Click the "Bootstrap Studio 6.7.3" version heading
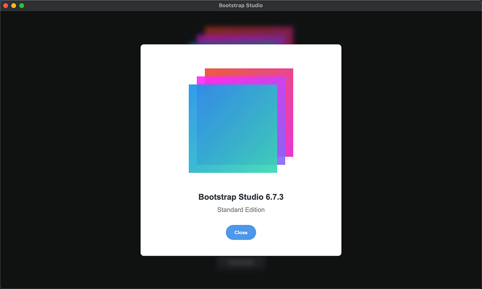The image size is (482, 289). [x=241, y=197]
